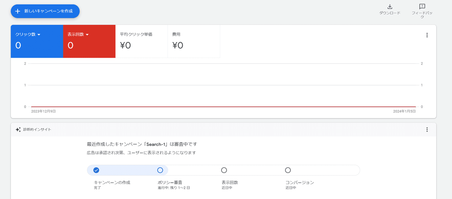The height and width of the screenshot is (199, 452).
Task: Click the completed キャンペーンの作成 checkmark step
Action: point(96,170)
